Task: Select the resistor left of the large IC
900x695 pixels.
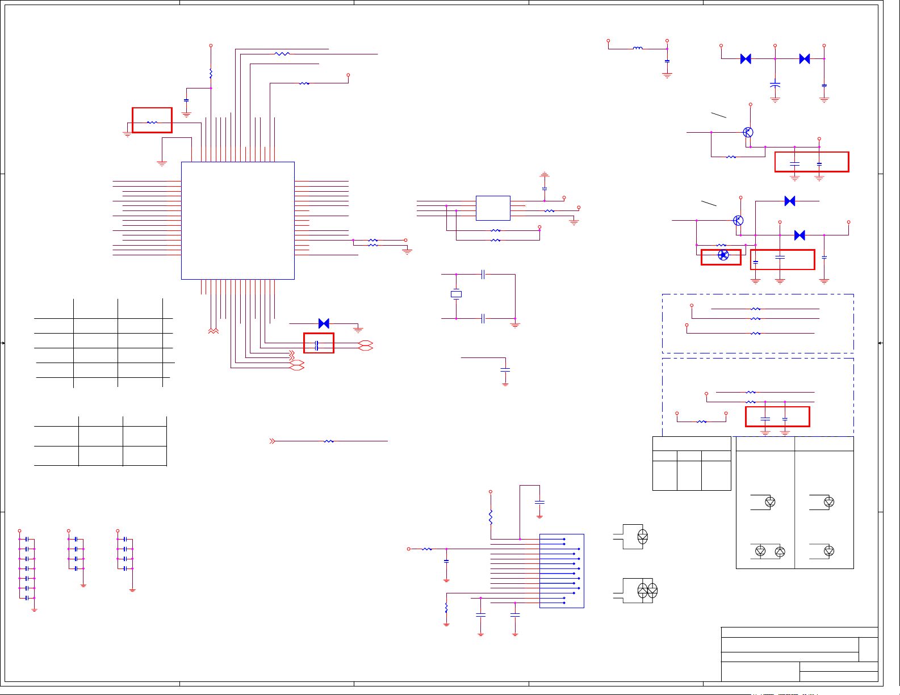Action: (152, 123)
